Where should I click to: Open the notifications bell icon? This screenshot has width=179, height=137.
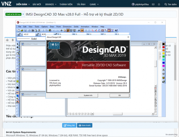tap(159, 4)
